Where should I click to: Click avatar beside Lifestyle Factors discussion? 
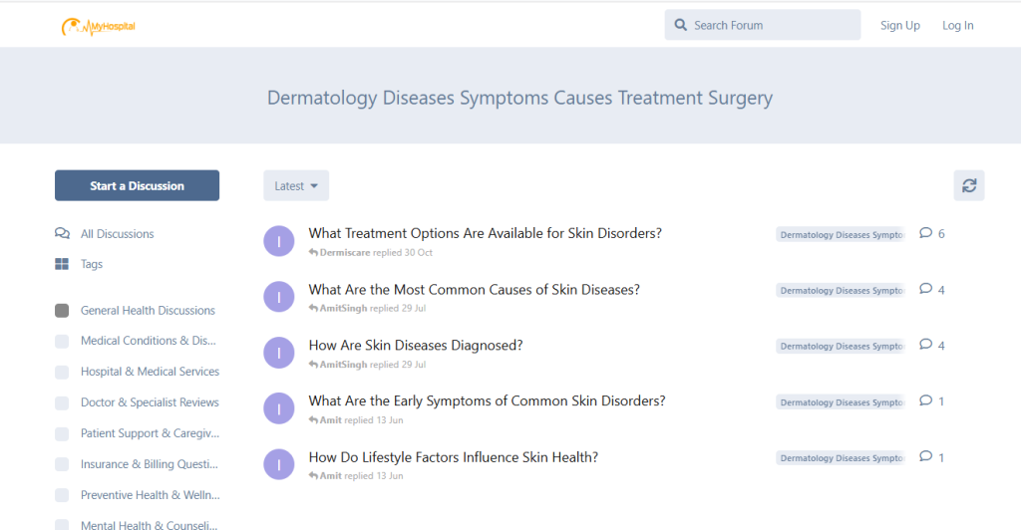[x=279, y=464]
